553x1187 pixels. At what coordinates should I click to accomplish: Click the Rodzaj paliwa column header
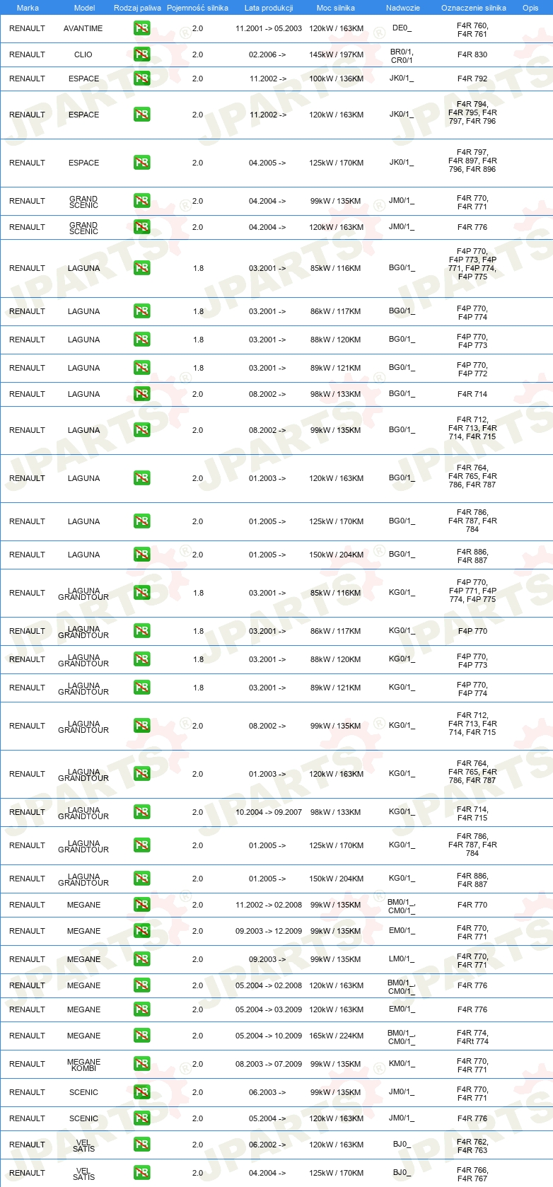point(137,8)
